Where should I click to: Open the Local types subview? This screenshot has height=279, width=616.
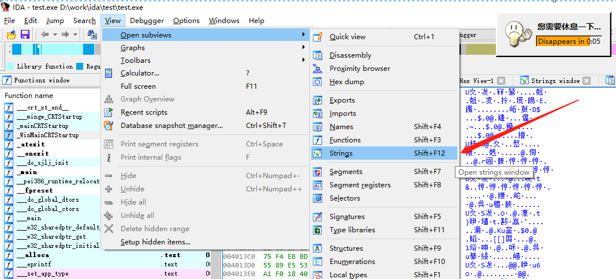[384, 274]
